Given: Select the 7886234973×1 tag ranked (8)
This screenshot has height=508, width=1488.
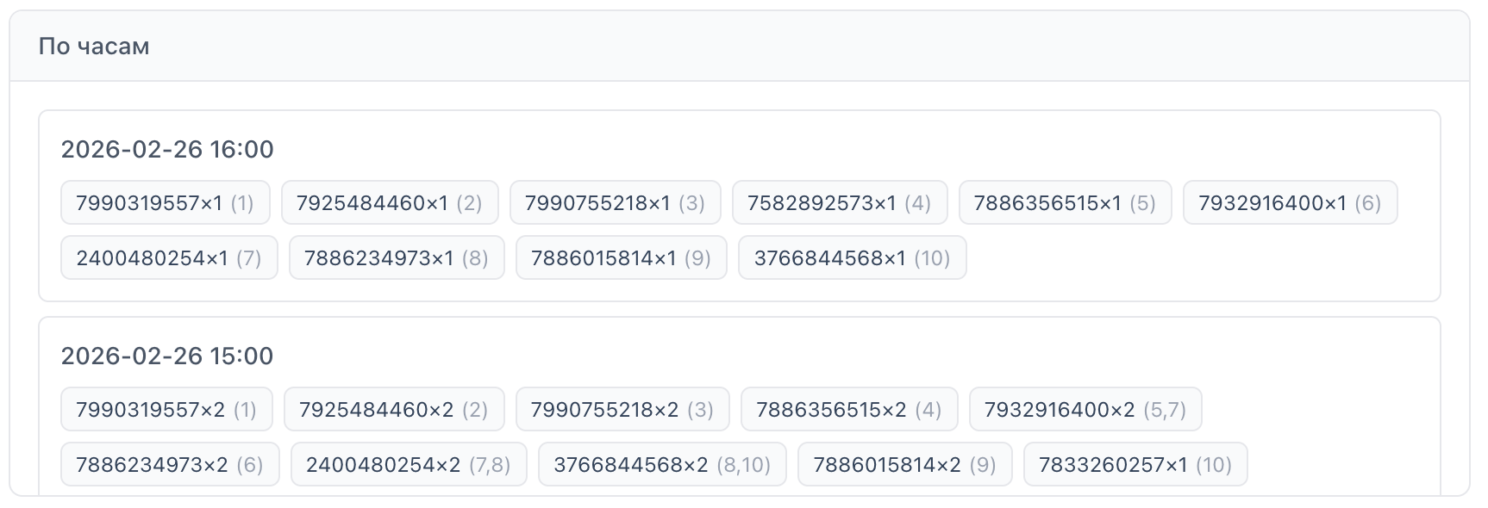Looking at the screenshot, I should (x=397, y=258).
